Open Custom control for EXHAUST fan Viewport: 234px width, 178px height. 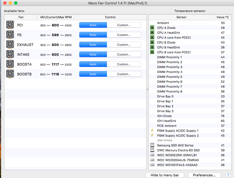(124, 45)
